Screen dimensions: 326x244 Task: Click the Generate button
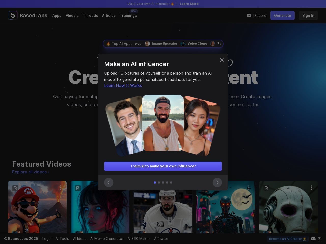(282, 16)
